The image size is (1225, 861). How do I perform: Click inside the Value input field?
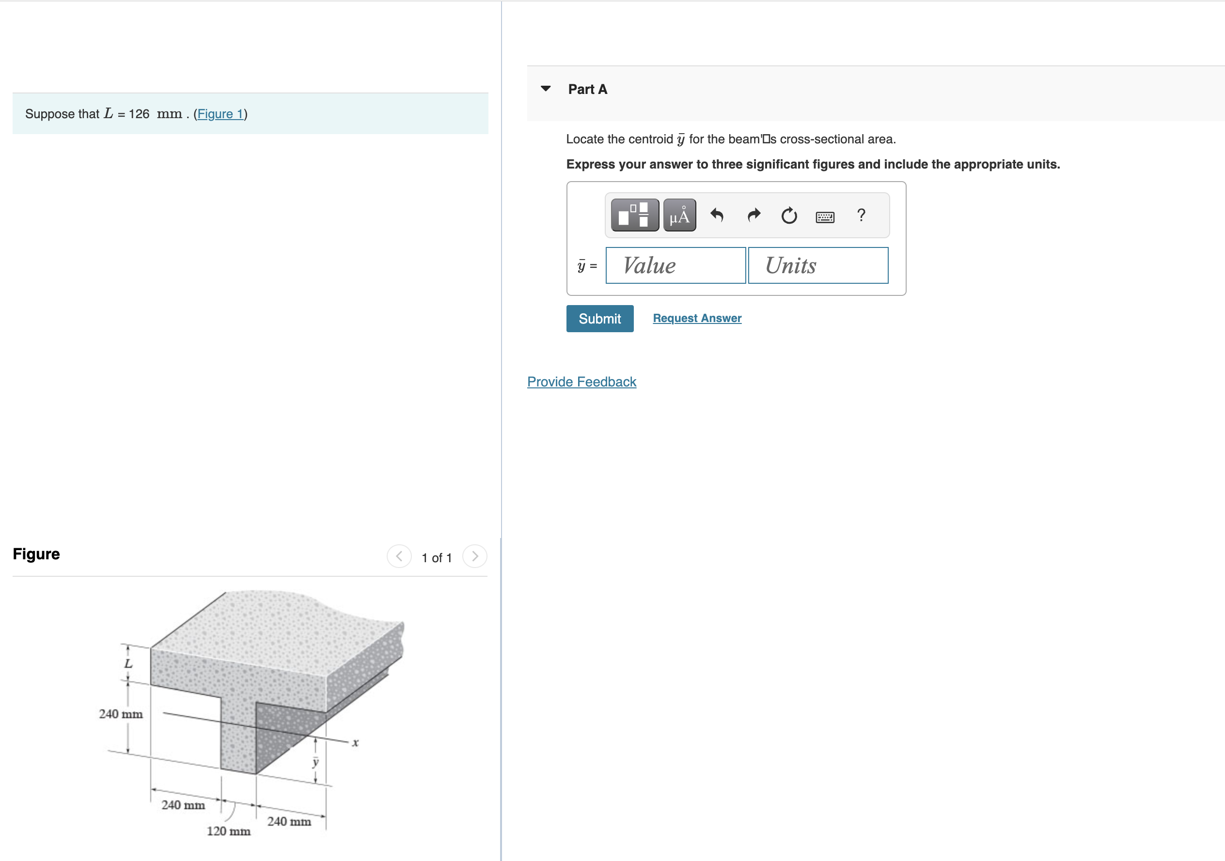click(675, 265)
